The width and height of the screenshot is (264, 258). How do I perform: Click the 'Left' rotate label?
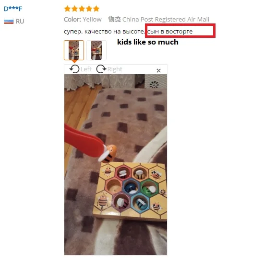click(86, 69)
